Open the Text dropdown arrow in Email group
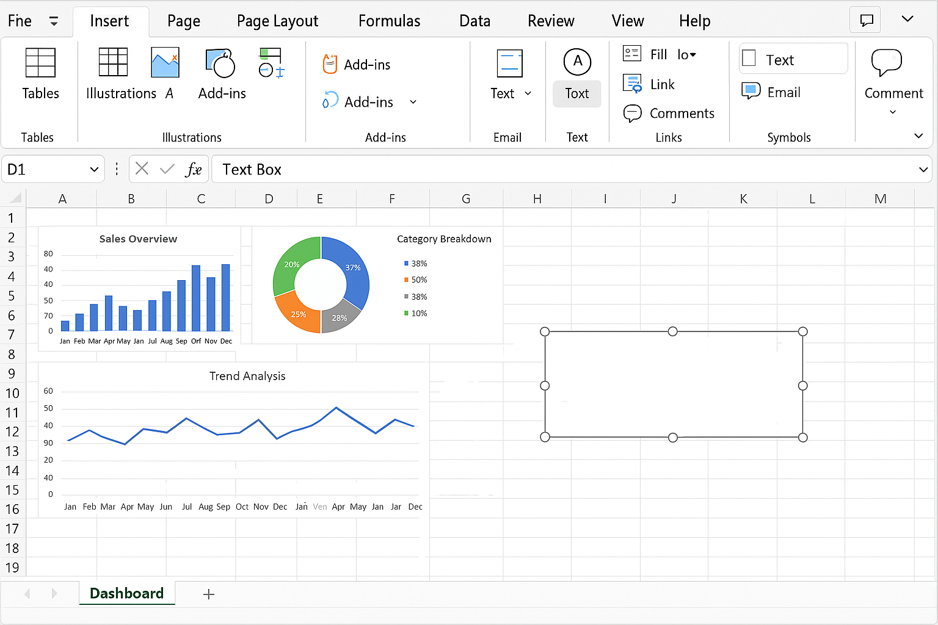 coord(528,93)
